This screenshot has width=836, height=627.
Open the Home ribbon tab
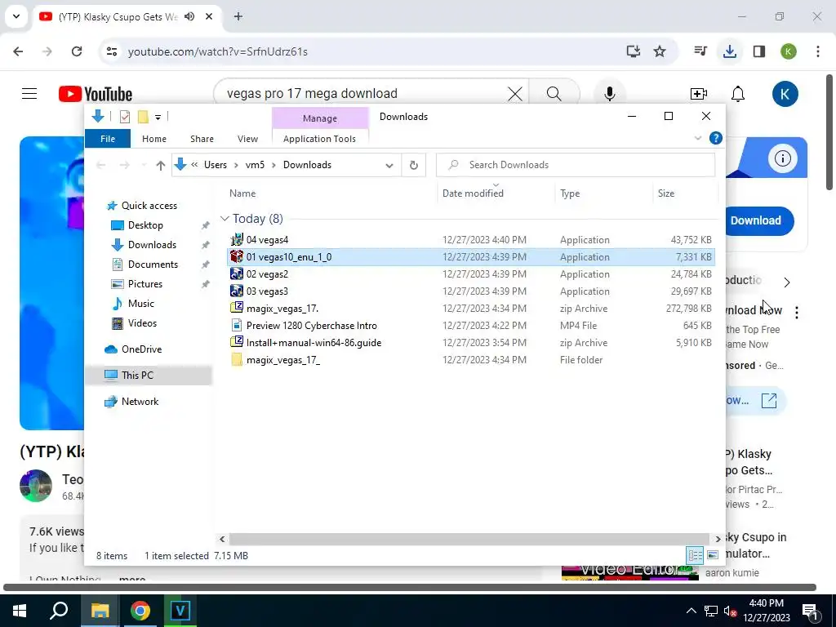[154, 139]
